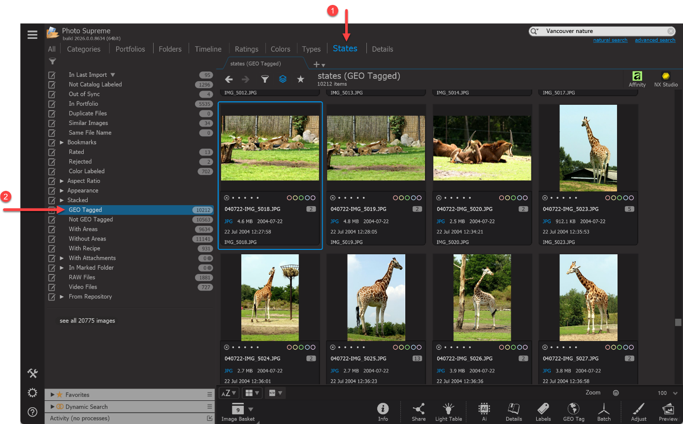This screenshot has width=683, height=424.
Task: Open the Share tool
Action: [419, 412]
